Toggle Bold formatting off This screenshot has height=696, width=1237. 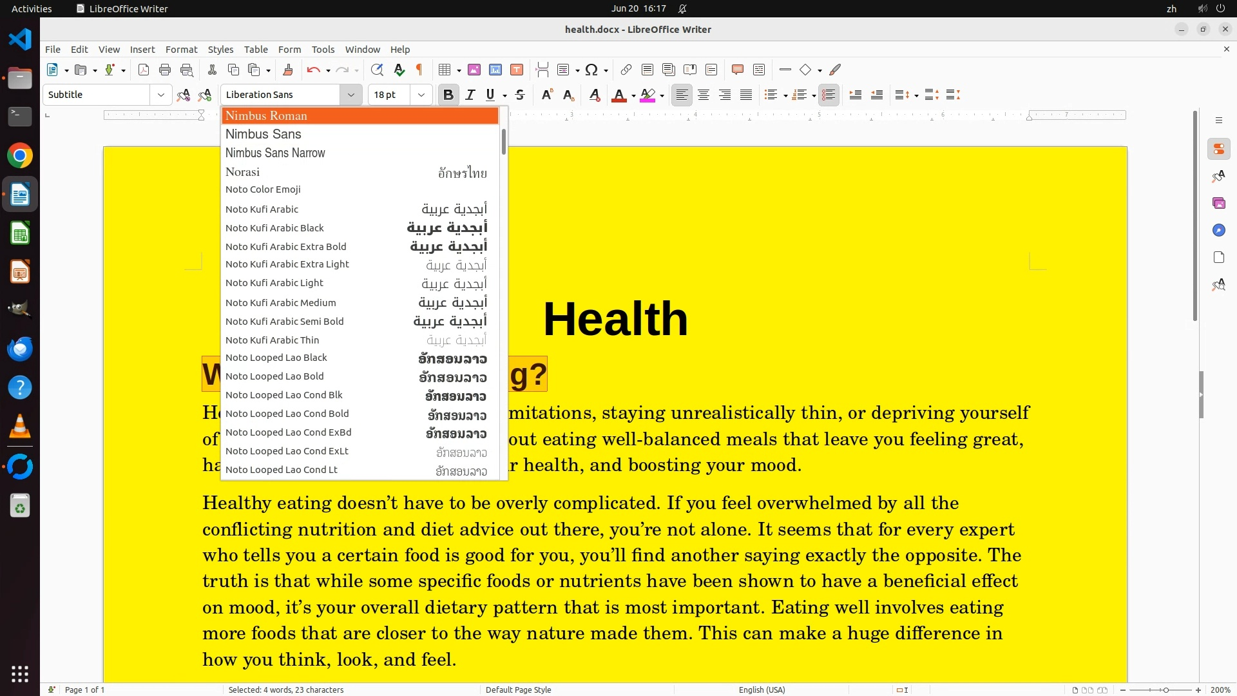click(x=448, y=95)
